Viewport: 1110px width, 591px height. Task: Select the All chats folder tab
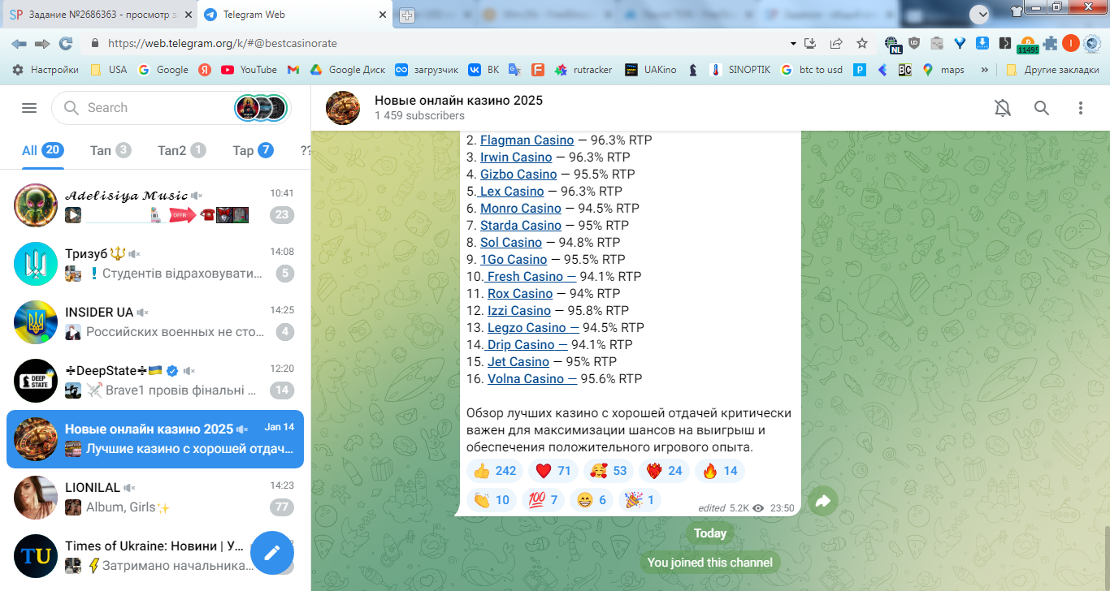[42, 150]
